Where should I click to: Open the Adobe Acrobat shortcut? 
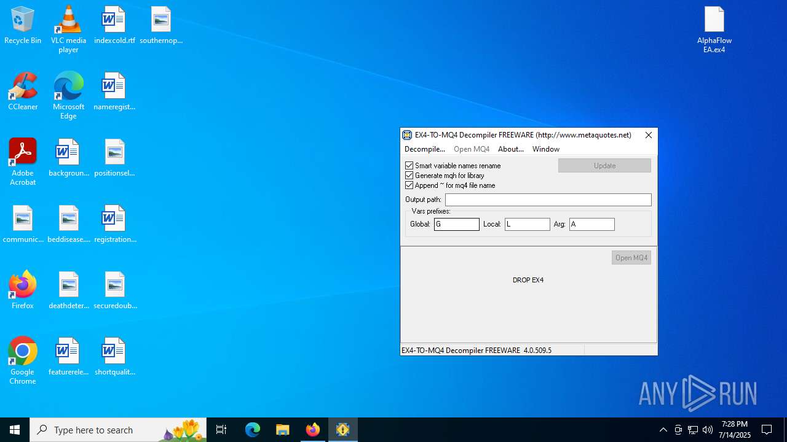pos(23,161)
